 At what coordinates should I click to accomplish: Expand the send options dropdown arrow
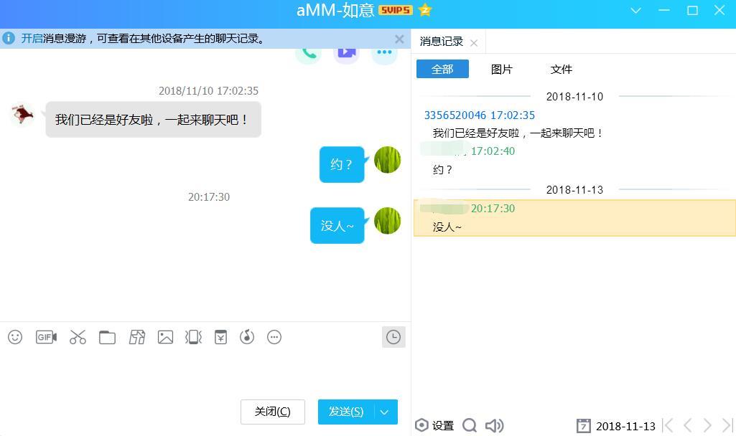coord(386,412)
